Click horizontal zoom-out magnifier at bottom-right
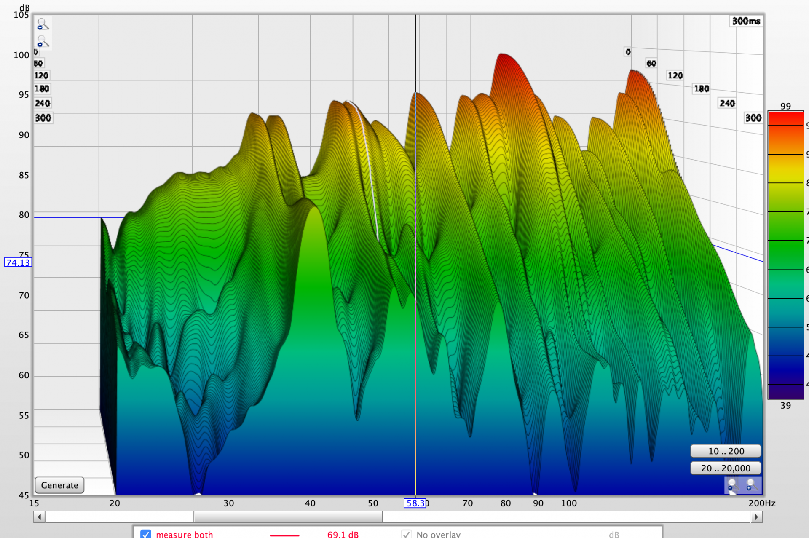The height and width of the screenshot is (538, 809). 733,484
